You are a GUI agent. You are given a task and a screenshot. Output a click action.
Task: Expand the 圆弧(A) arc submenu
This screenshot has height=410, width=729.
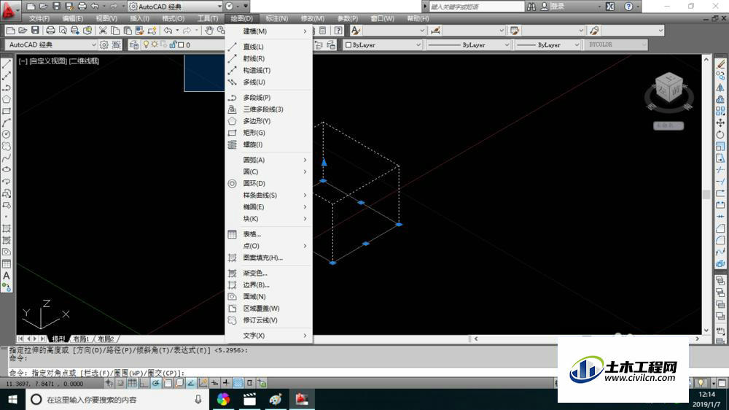tap(268, 160)
